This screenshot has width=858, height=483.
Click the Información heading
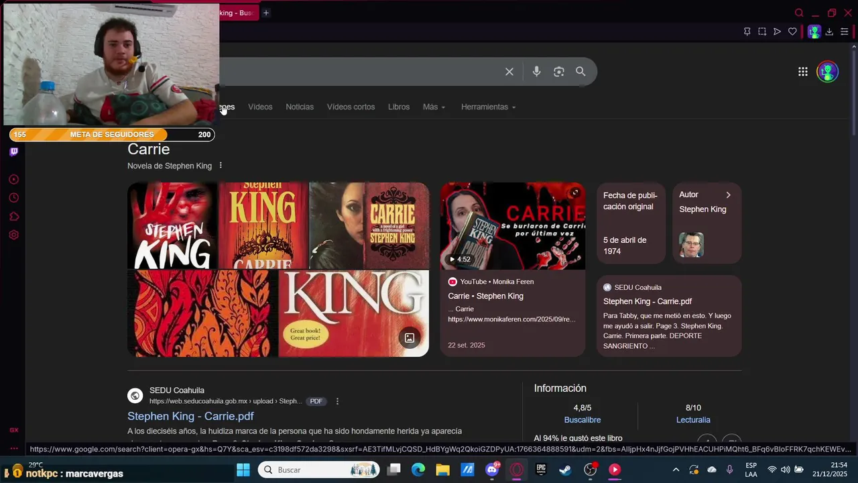[x=560, y=388]
